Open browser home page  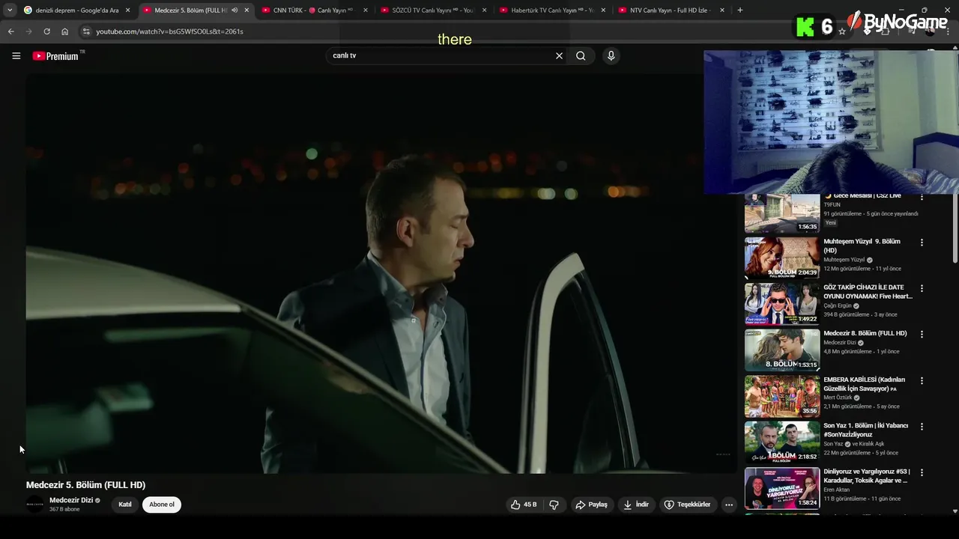[64, 31]
